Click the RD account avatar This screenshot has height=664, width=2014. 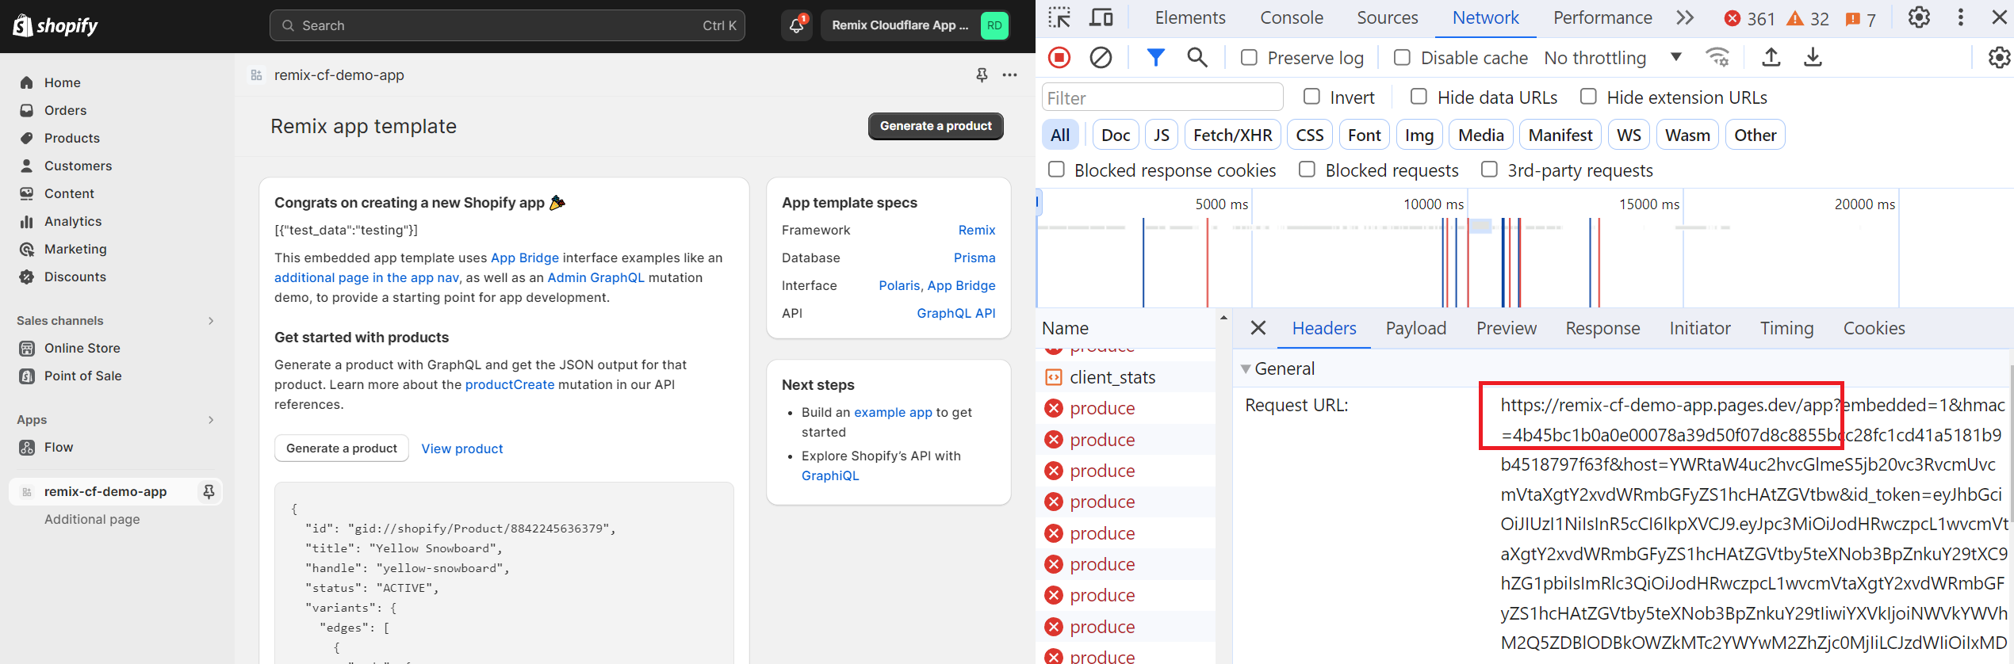point(994,25)
